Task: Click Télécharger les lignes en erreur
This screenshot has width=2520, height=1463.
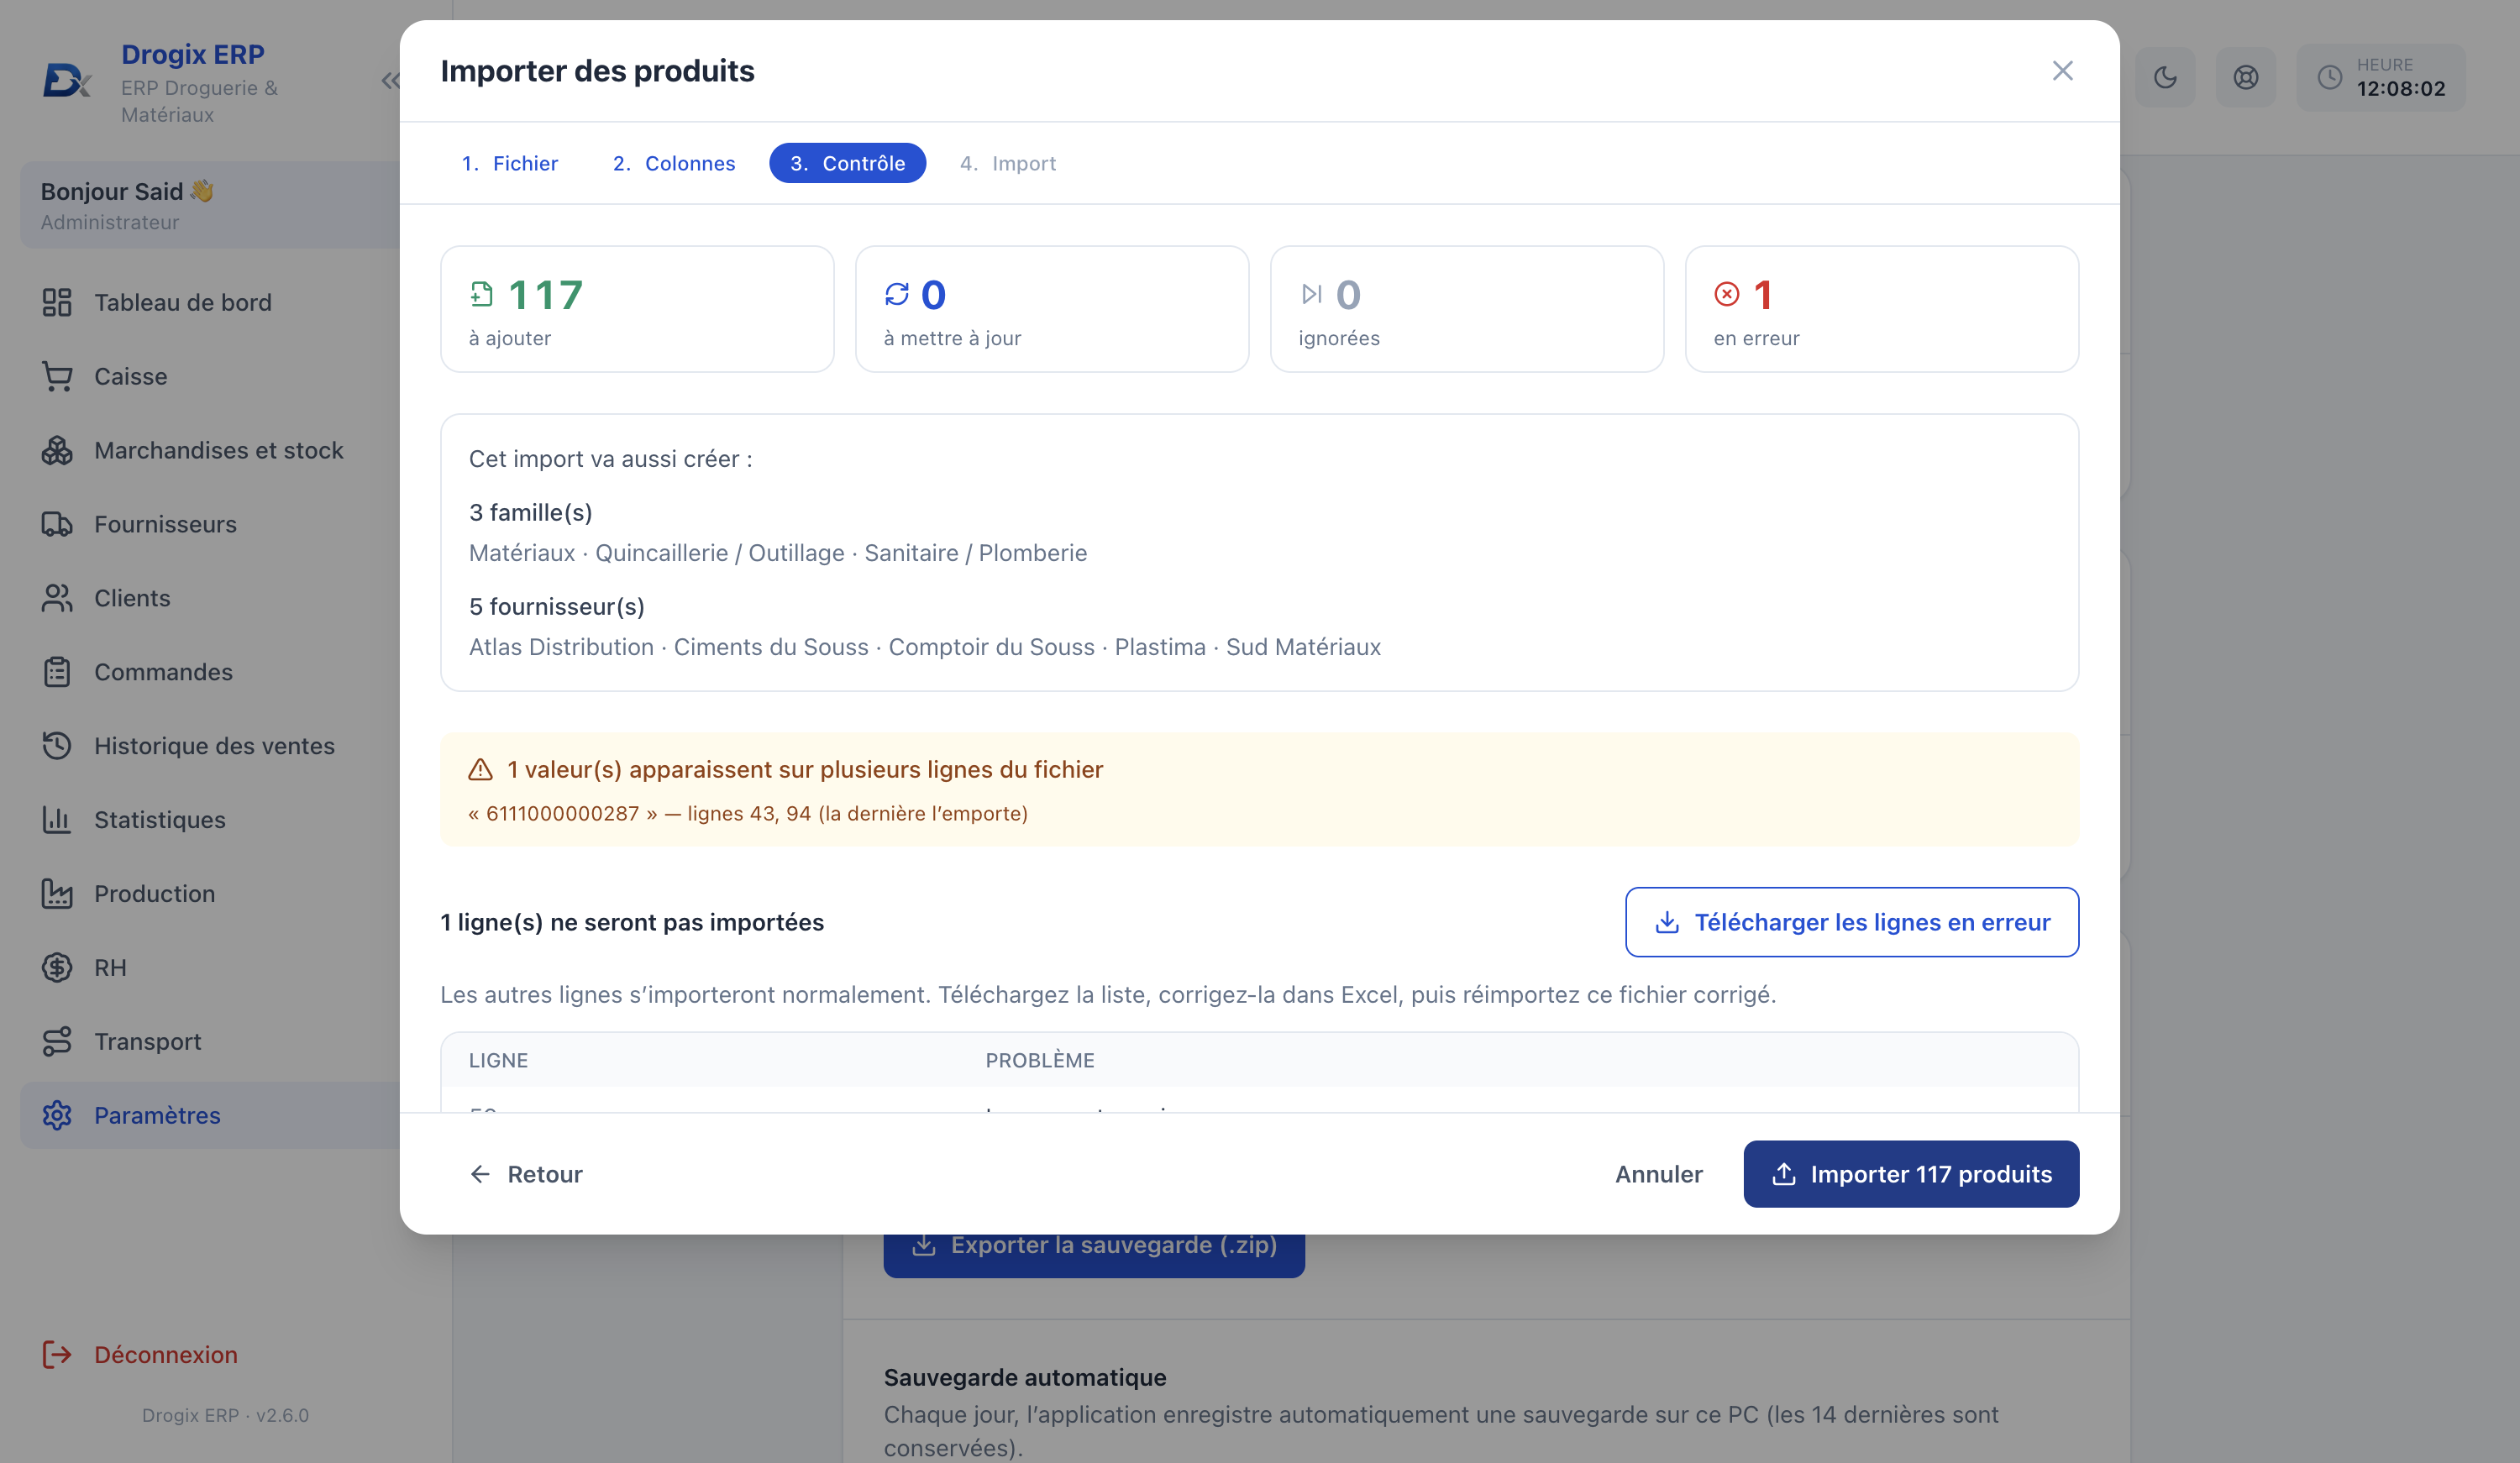Action: click(1852, 922)
